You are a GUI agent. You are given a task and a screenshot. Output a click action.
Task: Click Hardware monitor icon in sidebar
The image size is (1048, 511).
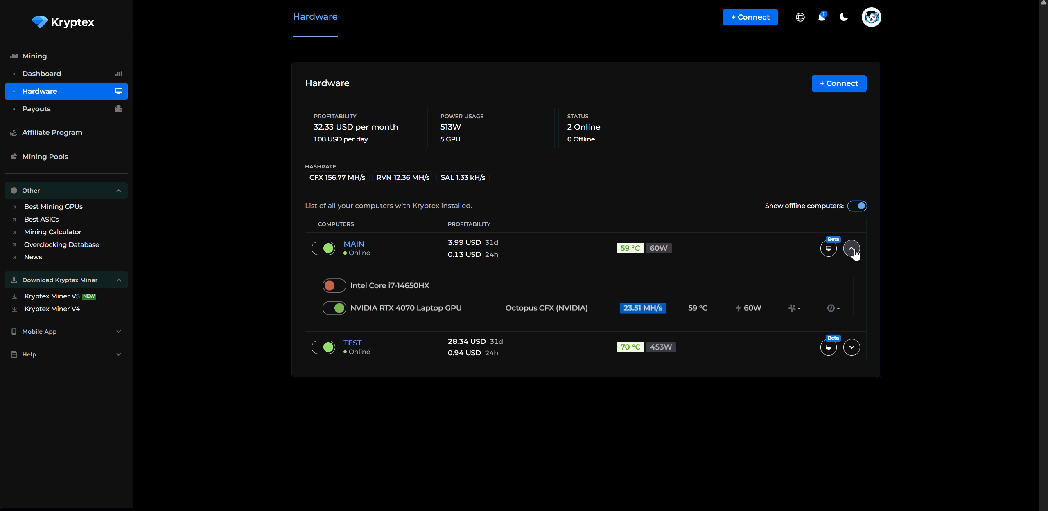coord(119,91)
